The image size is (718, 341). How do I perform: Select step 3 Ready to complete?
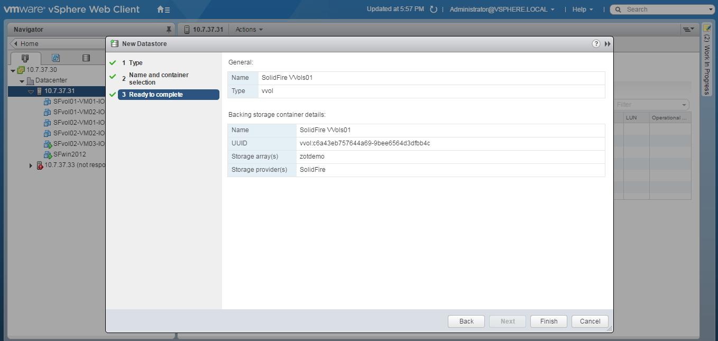click(168, 95)
